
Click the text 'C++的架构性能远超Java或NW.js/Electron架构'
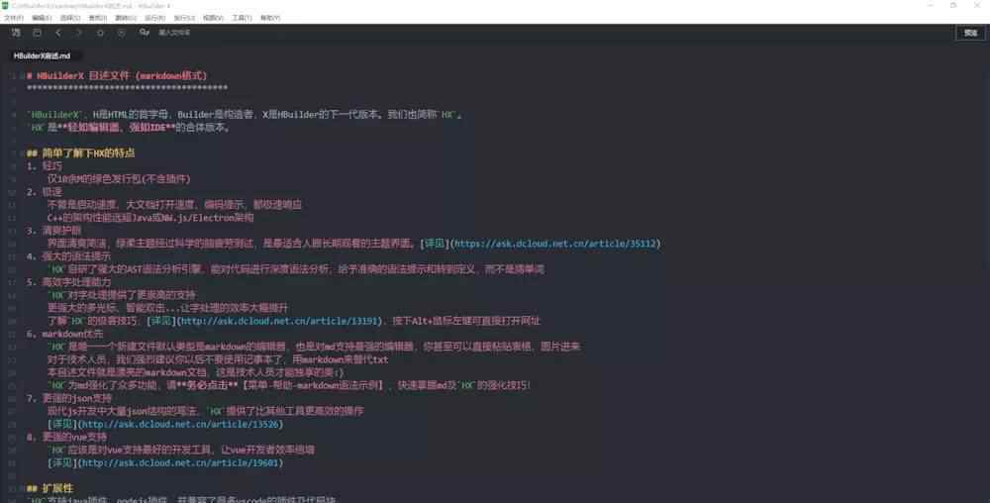coord(150,218)
